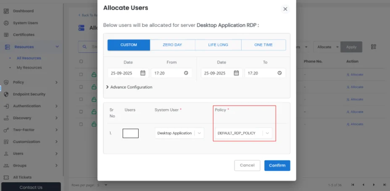Check the second row checkbox
The height and width of the screenshot is (191, 390).
coord(81,87)
